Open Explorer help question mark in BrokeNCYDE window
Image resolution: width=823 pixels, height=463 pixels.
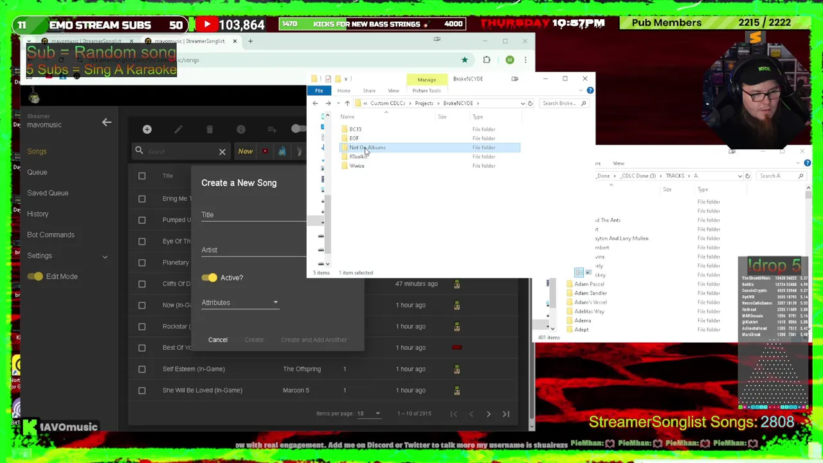[x=590, y=90]
